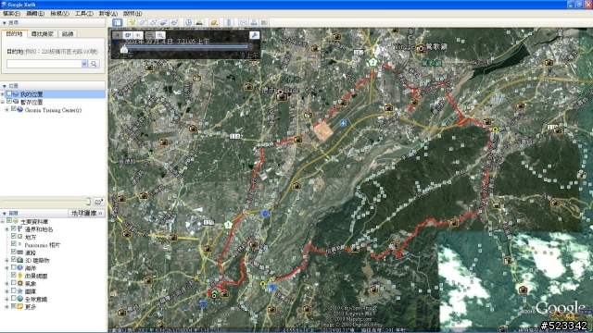Collapse the 圖層 panel header arrow
Screen dimensions: 593x333
click(x=4, y=214)
